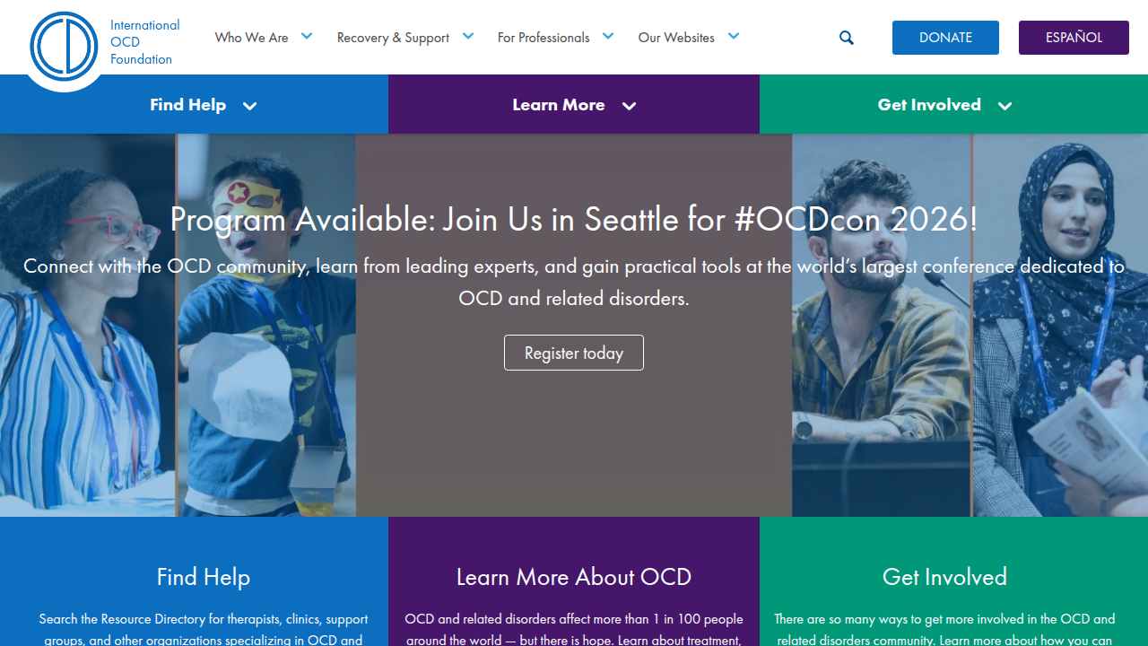
Task: Click the 1 in 100 people paragraph
Action: [x=574, y=629]
